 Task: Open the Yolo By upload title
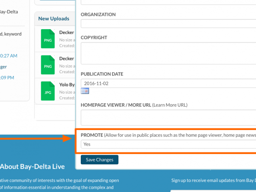pos(67,85)
